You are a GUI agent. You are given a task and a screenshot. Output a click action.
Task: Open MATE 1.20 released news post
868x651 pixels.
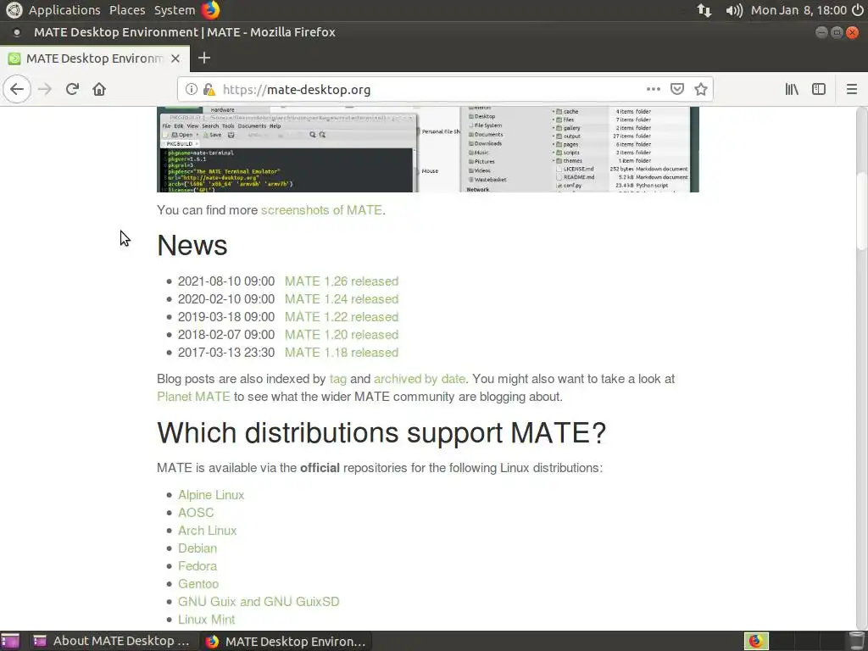pos(342,334)
